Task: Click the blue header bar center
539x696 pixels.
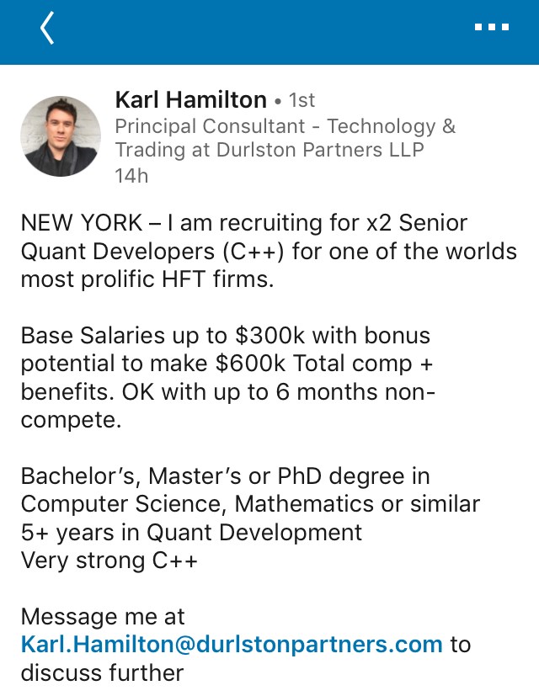Action: (269, 32)
